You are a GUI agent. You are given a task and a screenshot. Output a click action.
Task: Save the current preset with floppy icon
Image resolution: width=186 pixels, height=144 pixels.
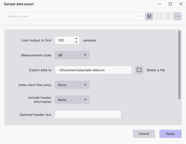(x=149, y=16)
